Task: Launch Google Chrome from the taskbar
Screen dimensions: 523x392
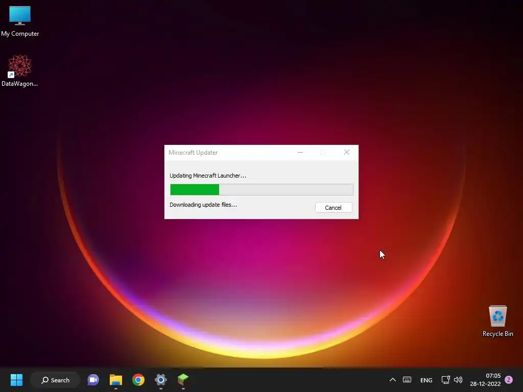Action: pyautogui.click(x=138, y=380)
